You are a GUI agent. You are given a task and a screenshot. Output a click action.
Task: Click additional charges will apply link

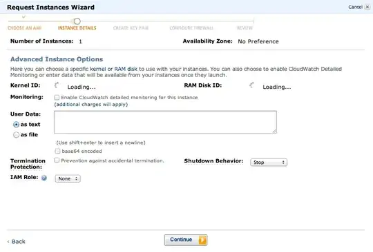point(91,105)
